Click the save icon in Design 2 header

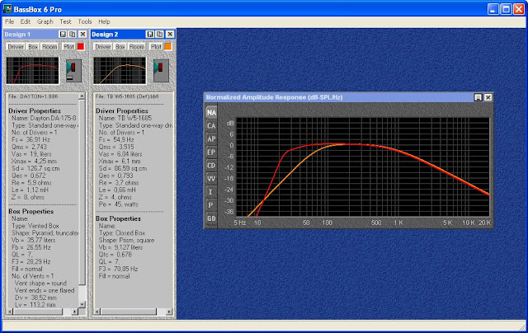click(148, 34)
